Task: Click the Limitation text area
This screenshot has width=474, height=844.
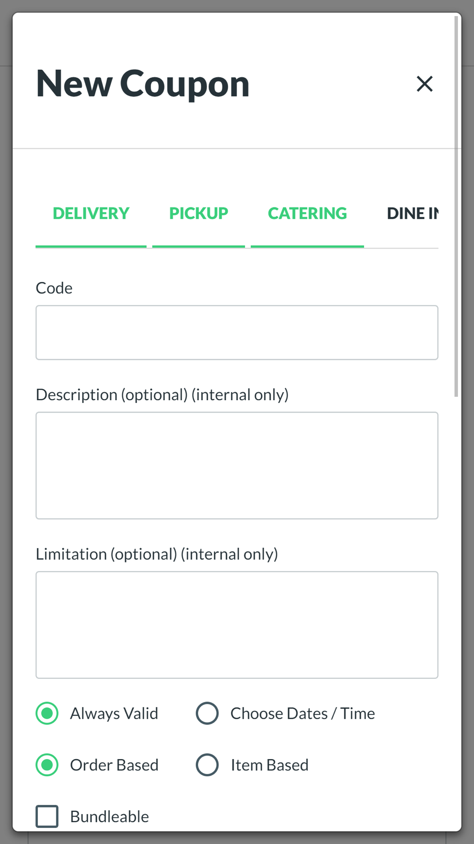Action: point(237,625)
